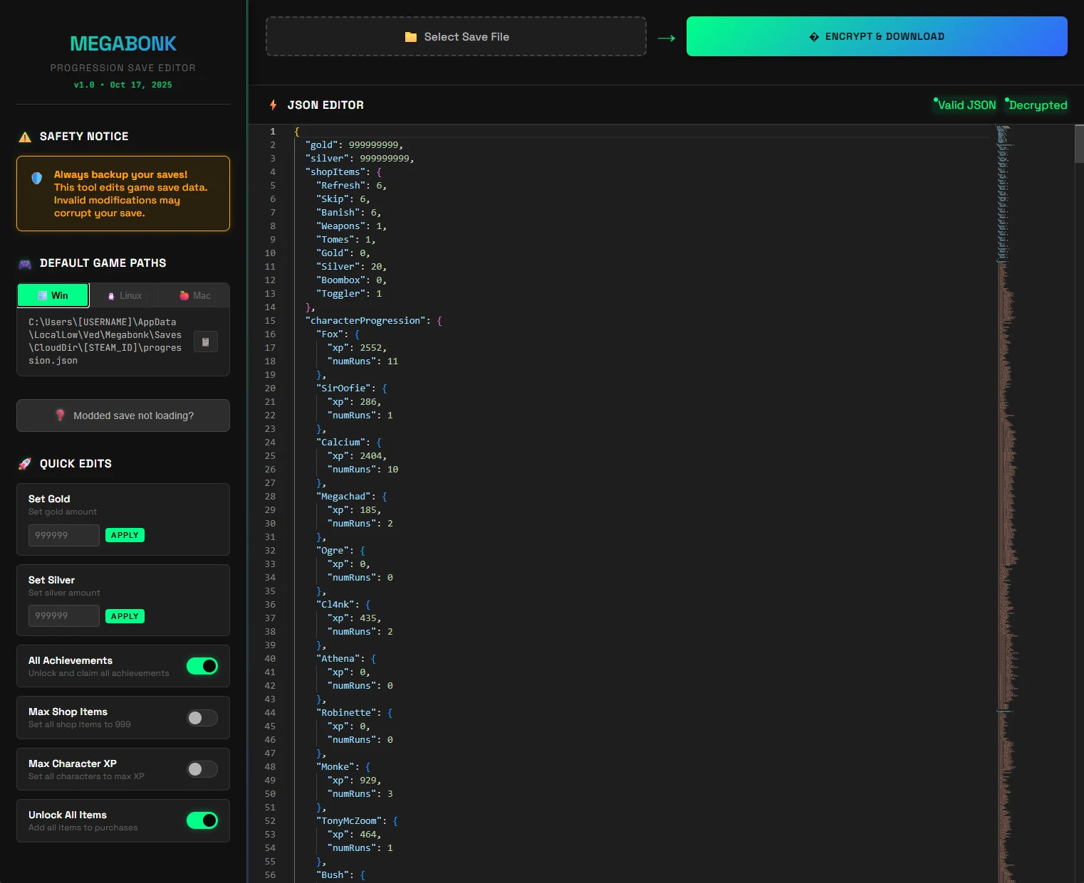The image size is (1084, 883).
Task: Click the JSON editor vertical scrollbar thumb
Action: click(x=1079, y=145)
